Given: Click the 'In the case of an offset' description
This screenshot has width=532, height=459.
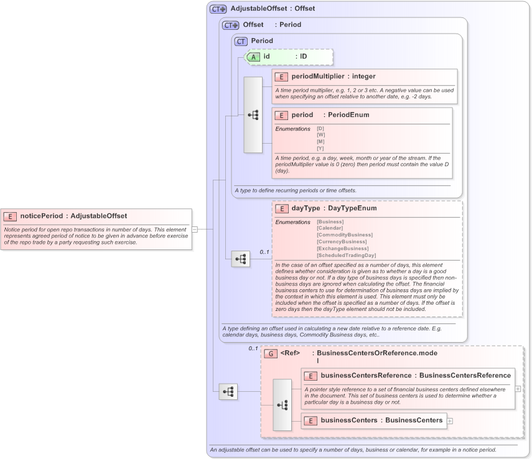Looking at the screenshot, I should 366,287.
